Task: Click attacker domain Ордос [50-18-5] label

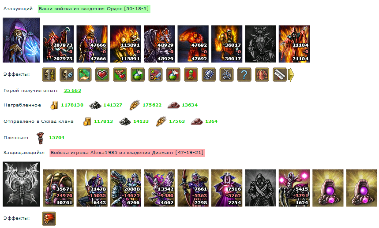Action: pos(94,9)
